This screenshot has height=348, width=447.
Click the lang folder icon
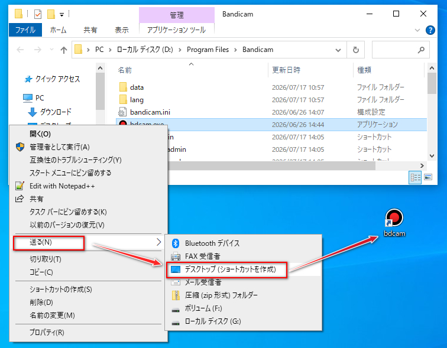pyautogui.click(x=123, y=100)
